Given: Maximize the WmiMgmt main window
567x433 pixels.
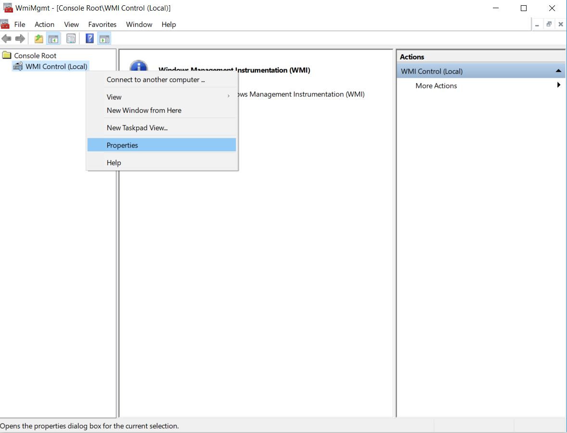Looking at the screenshot, I should coord(524,8).
